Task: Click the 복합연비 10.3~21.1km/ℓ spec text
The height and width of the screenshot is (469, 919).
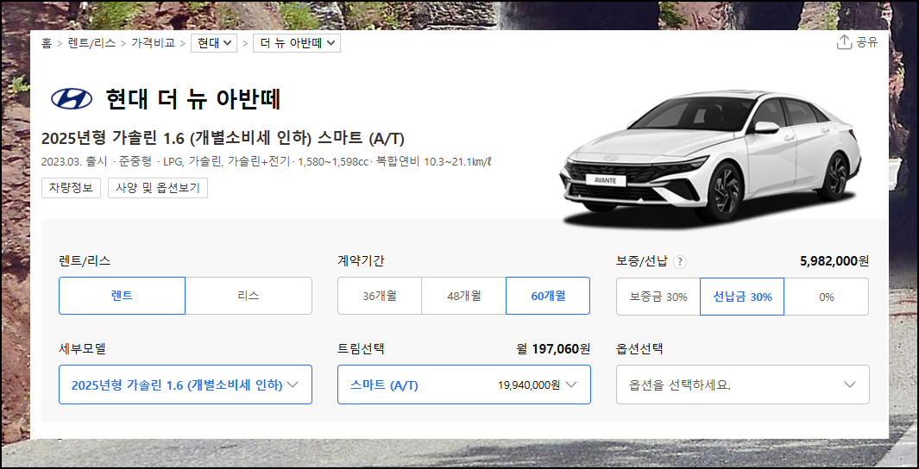Action: [x=433, y=161]
